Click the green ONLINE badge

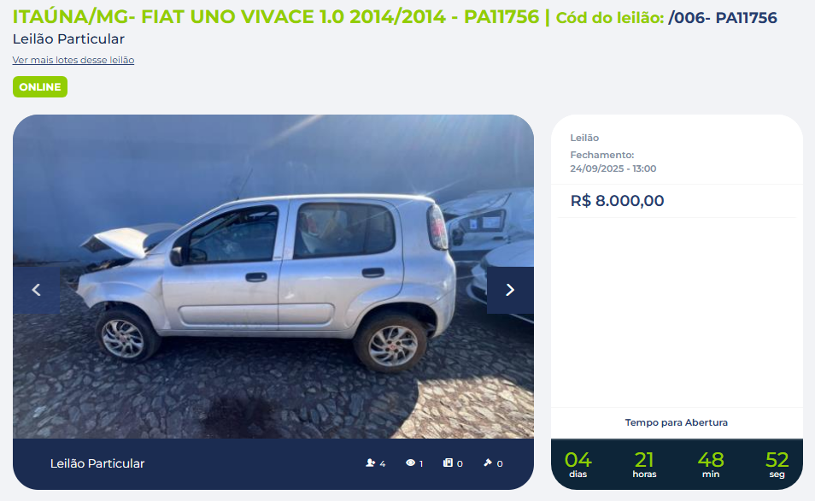pos(40,87)
